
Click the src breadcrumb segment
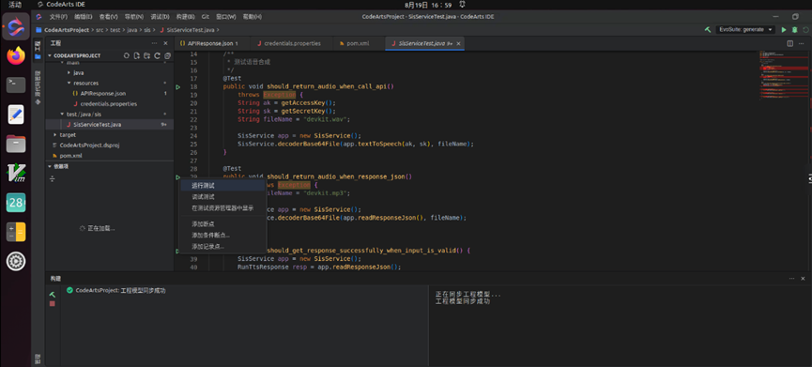coord(100,30)
